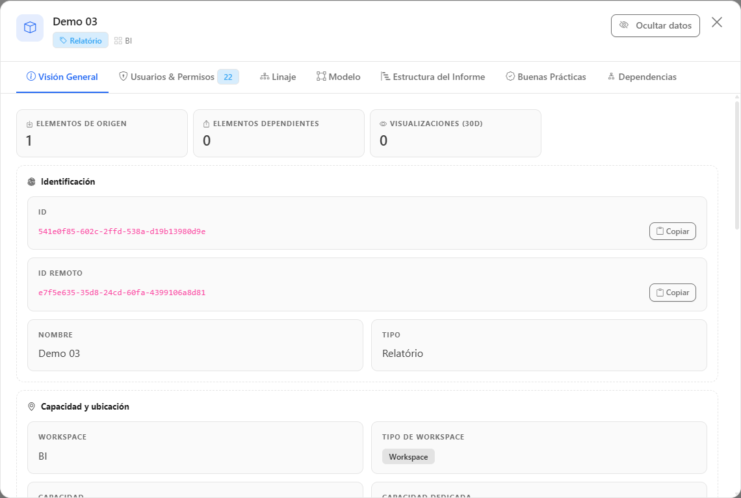Image resolution: width=741 pixels, height=498 pixels.
Task: Click the ID text 541e0f85-602c-2ffd-538a-d19b13980d9e
Action: tap(122, 231)
